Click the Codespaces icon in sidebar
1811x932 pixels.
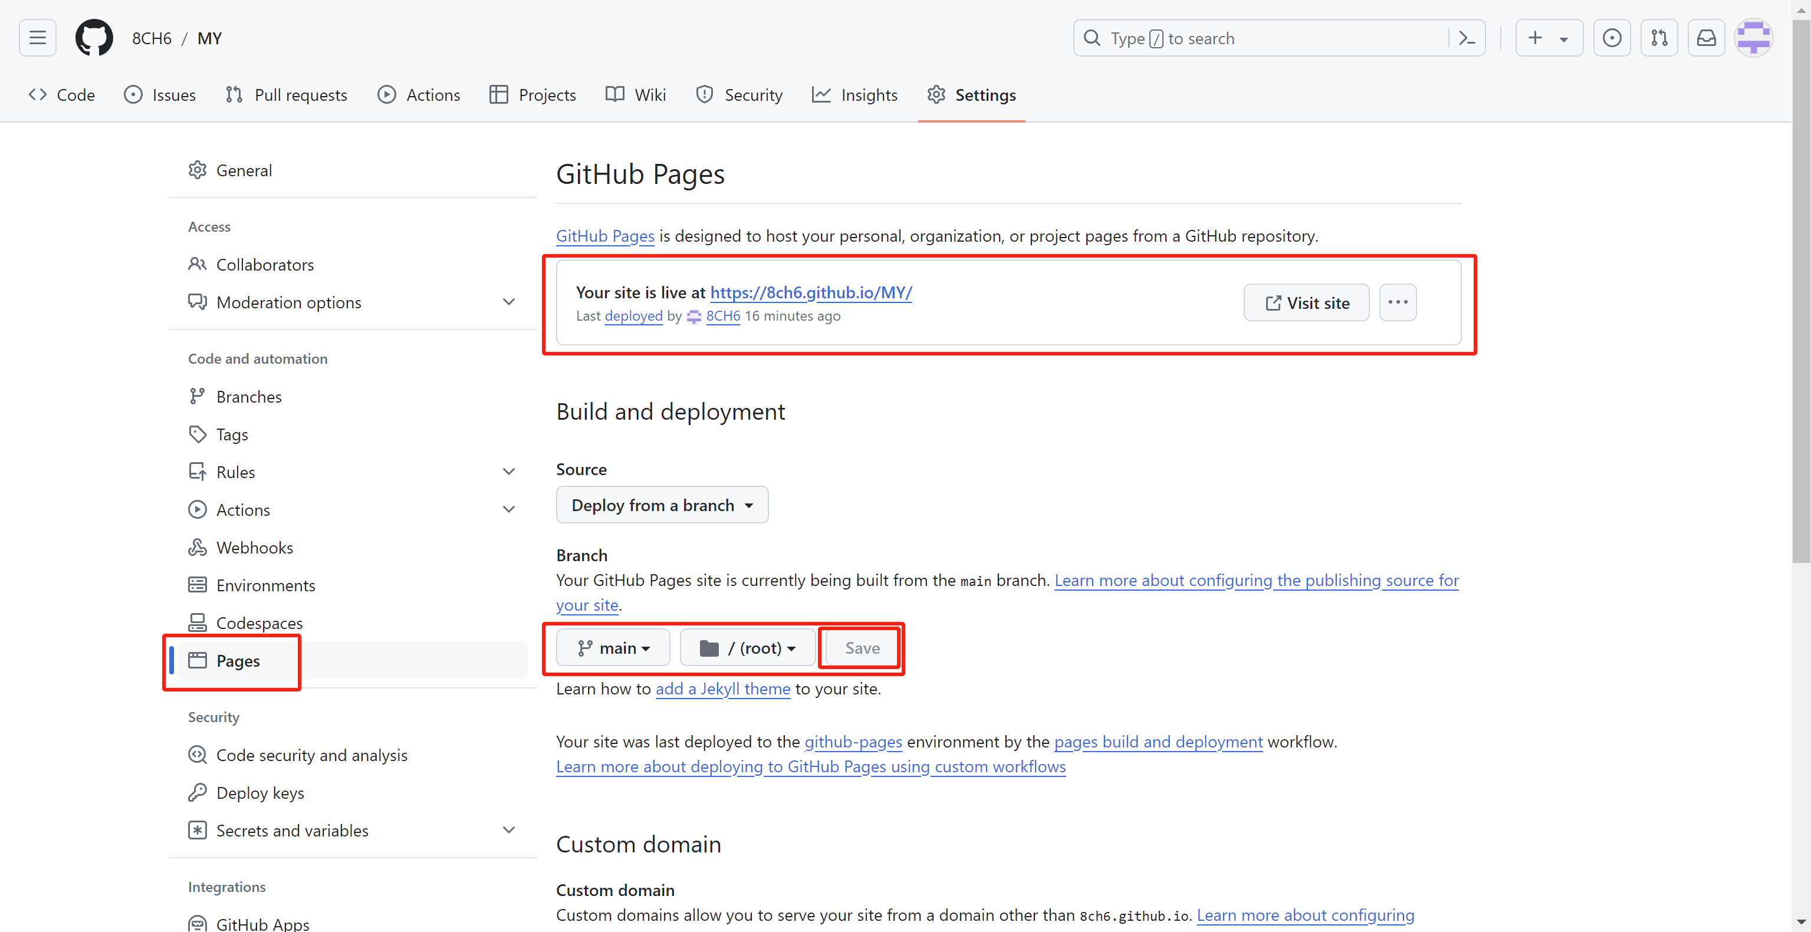coord(198,623)
